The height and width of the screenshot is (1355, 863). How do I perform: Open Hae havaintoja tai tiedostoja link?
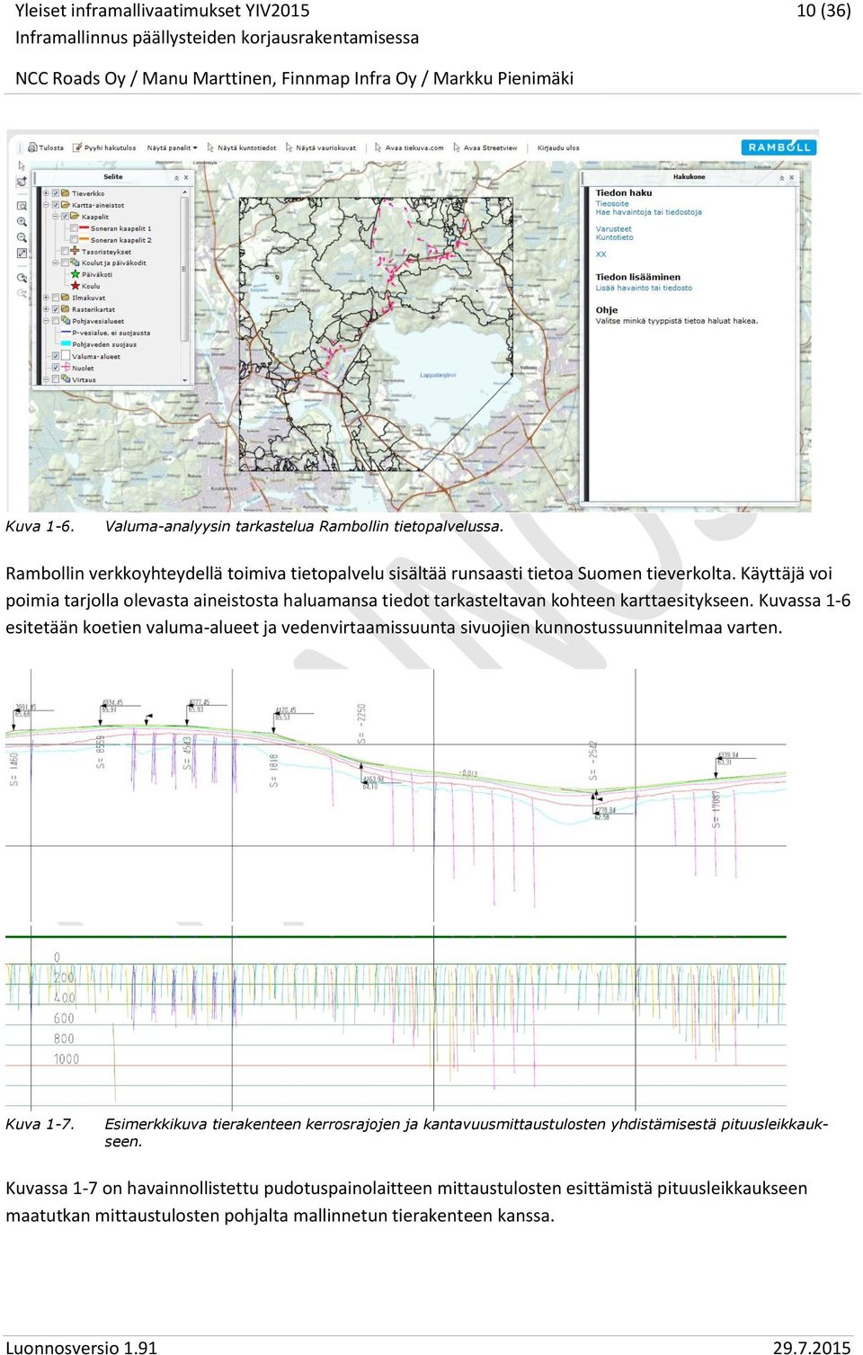click(648, 212)
